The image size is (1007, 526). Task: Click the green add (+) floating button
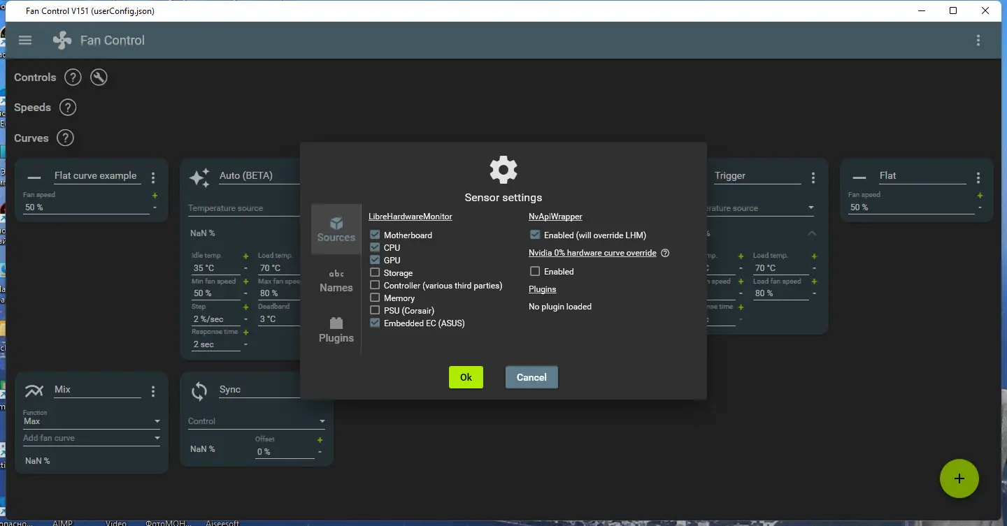point(959,478)
